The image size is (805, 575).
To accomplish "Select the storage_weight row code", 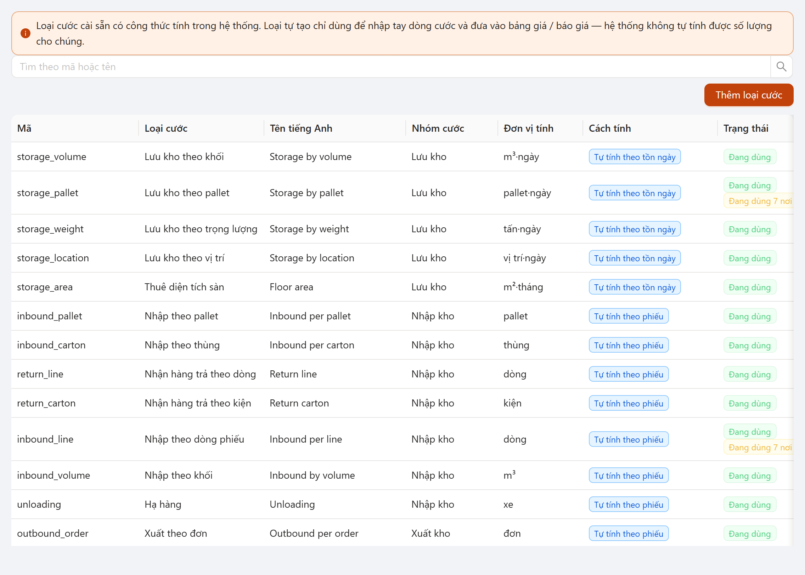I will (x=50, y=229).
